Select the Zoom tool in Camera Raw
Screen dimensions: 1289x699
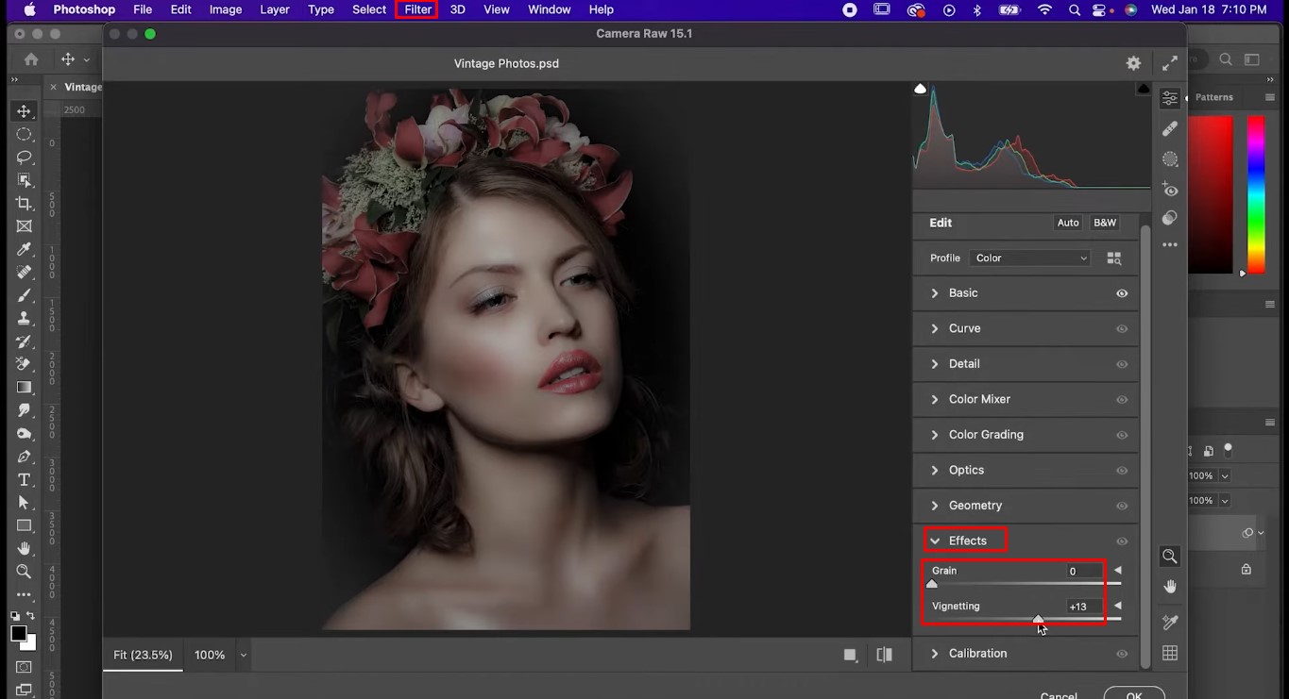(1170, 556)
